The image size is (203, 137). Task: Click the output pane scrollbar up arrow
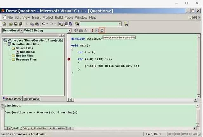pos(198,106)
